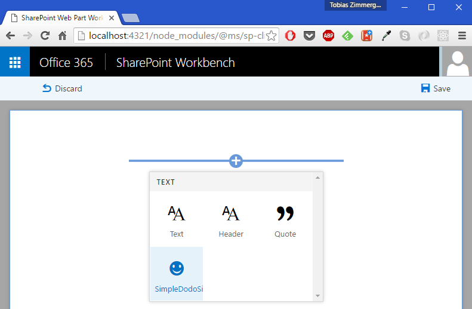Close the SharePoint Web Part tab

pos(112,18)
